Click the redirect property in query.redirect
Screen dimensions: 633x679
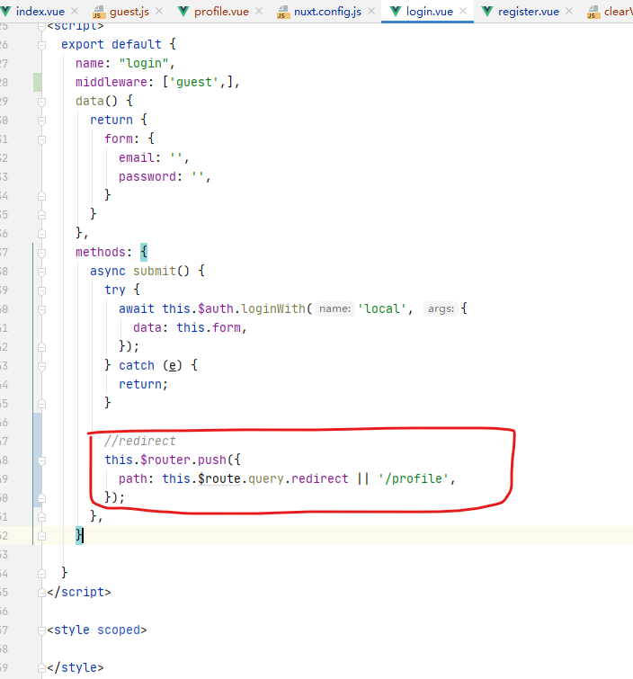(x=319, y=478)
